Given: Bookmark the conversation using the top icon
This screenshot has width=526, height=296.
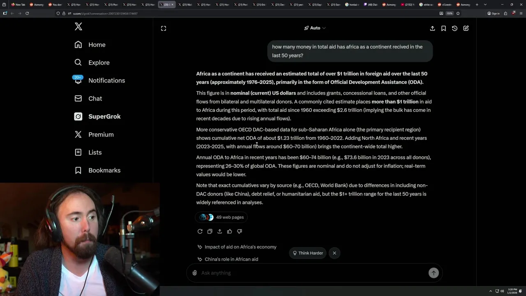Looking at the screenshot, I should click(443, 28).
